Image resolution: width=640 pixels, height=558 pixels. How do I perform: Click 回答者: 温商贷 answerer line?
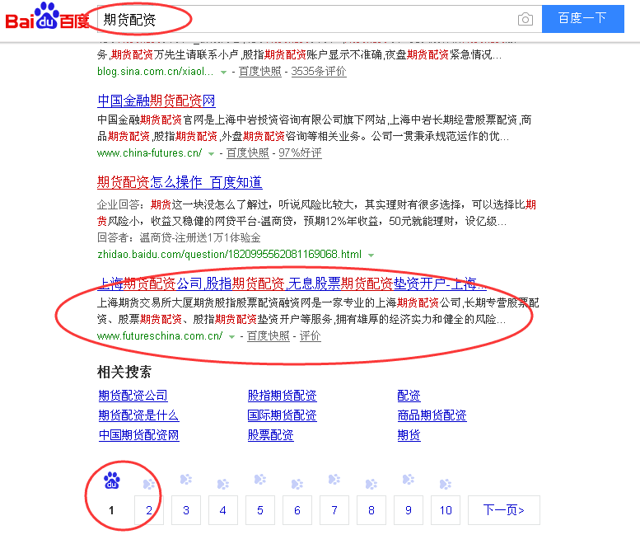point(179,237)
